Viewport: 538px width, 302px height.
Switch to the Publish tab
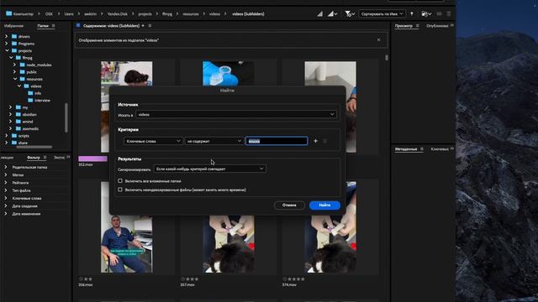pyautogui.click(x=437, y=26)
